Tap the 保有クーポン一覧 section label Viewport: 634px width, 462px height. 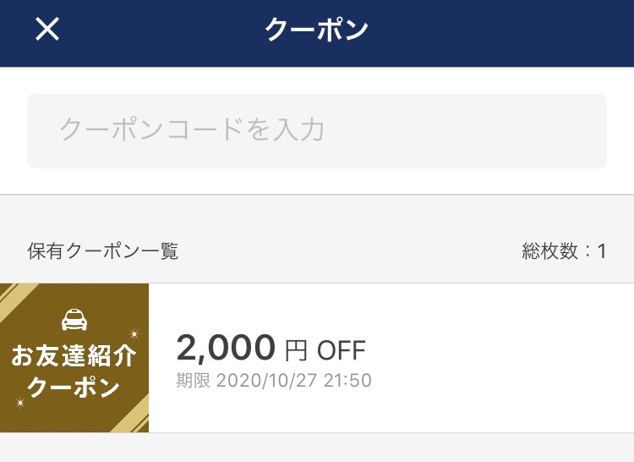102,251
